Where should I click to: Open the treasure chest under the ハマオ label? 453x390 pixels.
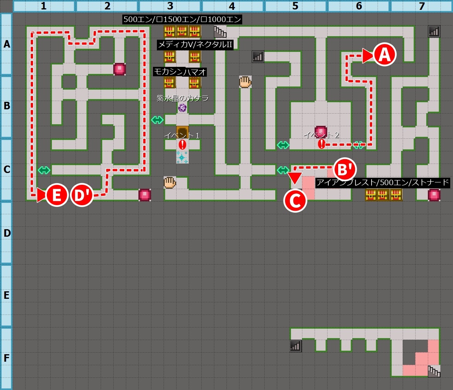click(195, 83)
